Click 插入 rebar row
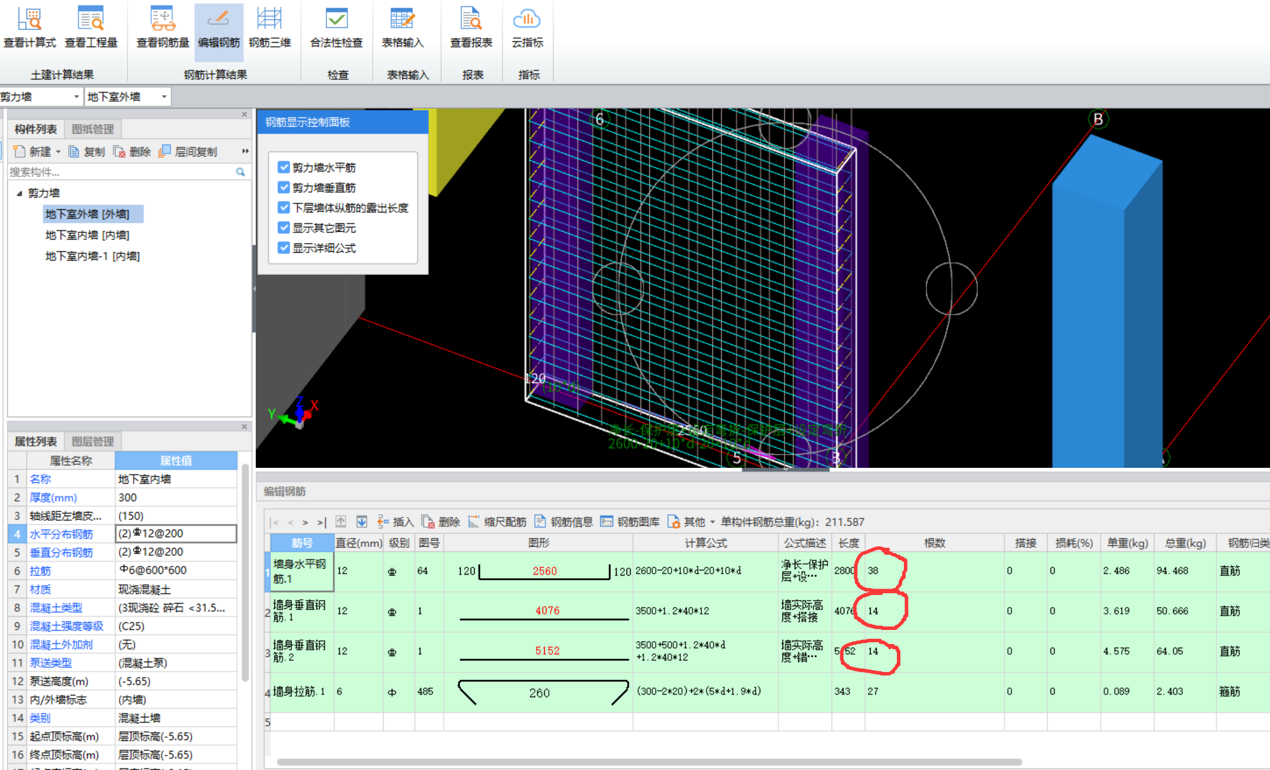 [395, 521]
